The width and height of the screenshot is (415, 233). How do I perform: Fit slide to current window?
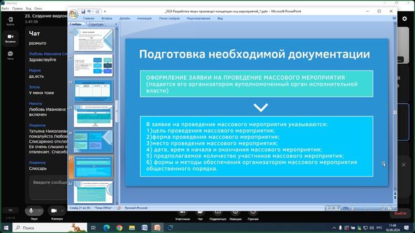pyautogui.click(x=390, y=208)
